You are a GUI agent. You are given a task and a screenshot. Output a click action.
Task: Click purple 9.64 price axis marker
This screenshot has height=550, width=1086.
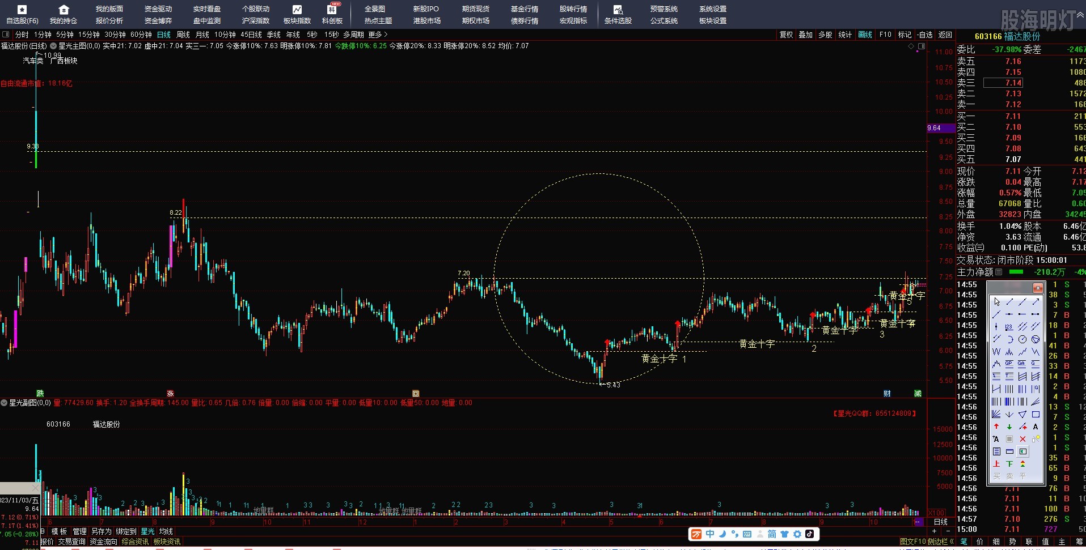941,128
